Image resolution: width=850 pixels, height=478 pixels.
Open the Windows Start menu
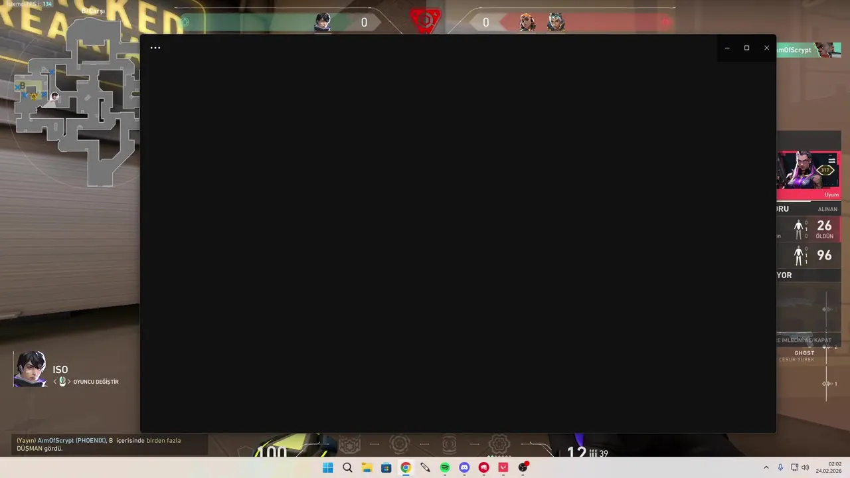[327, 467]
